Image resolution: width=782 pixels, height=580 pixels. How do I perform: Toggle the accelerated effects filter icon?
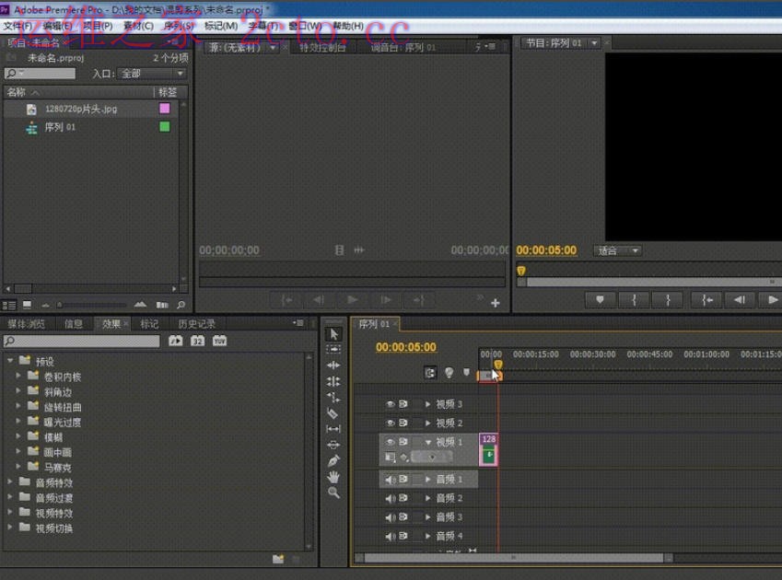[176, 341]
